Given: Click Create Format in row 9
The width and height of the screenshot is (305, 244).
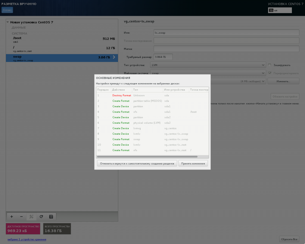Looking at the screenshot, I should pyautogui.click(x=121, y=139).
